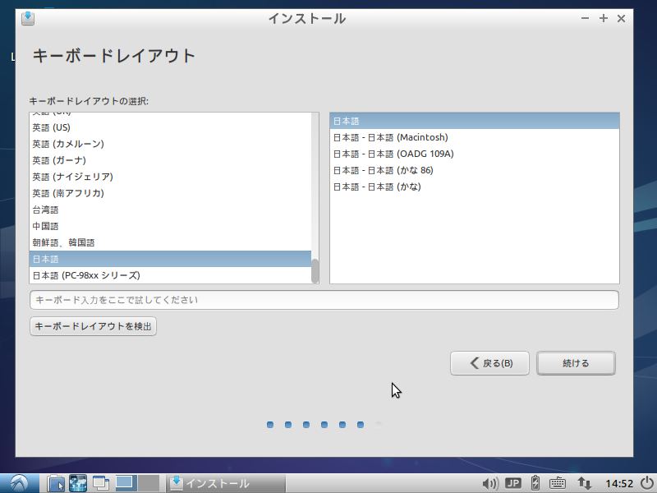Check the battery status tray icon
Image resolution: width=657 pixels, height=493 pixels.
coord(535,483)
